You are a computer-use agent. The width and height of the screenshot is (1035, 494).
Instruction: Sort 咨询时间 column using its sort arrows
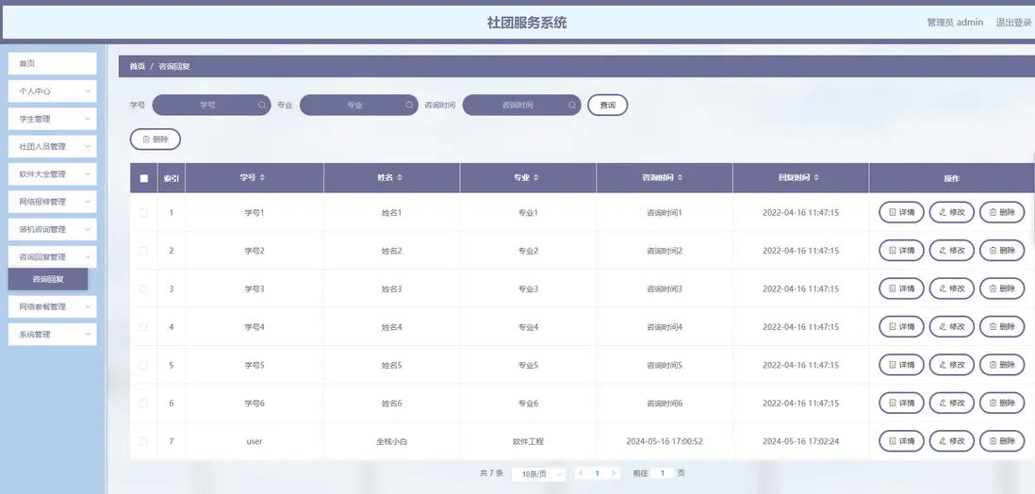coord(680,177)
